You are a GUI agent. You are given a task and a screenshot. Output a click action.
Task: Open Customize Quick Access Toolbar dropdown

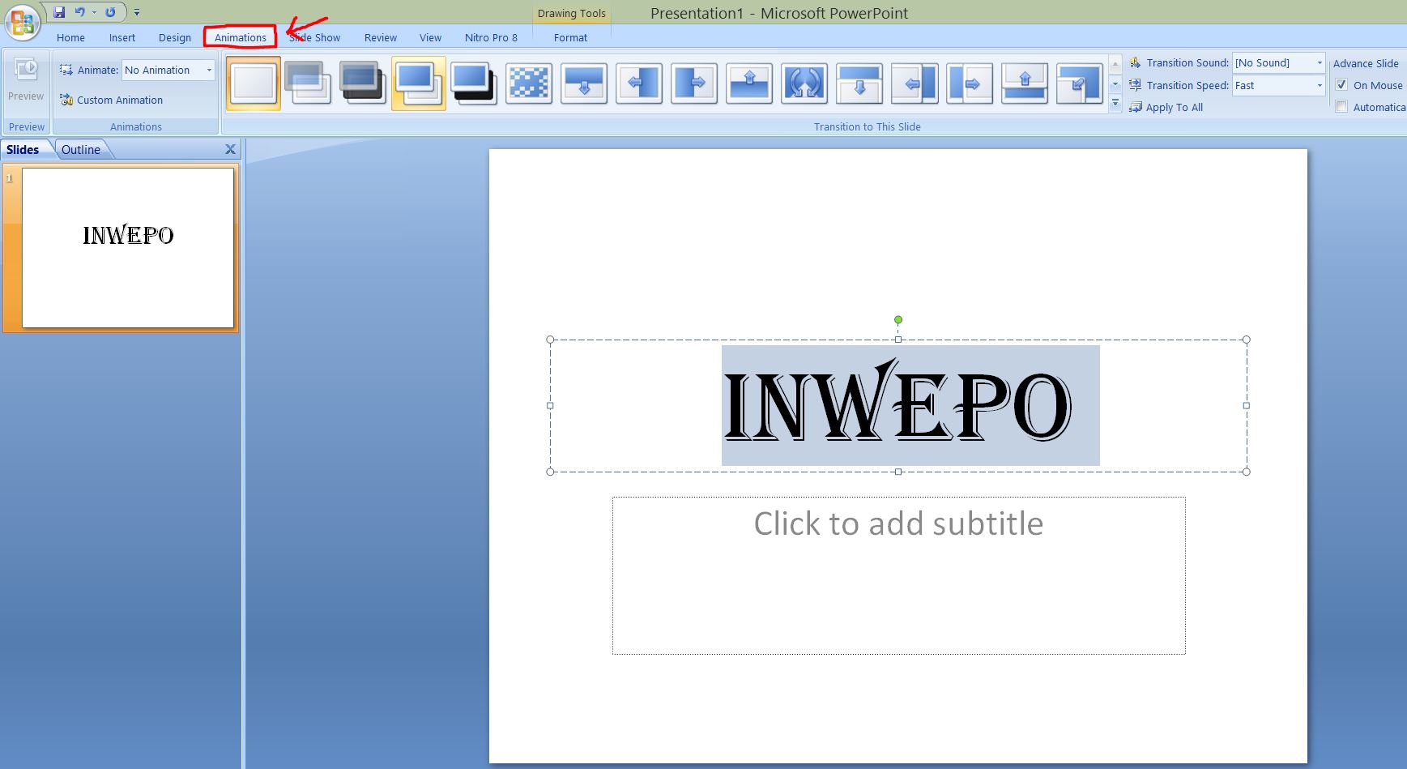pos(137,12)
